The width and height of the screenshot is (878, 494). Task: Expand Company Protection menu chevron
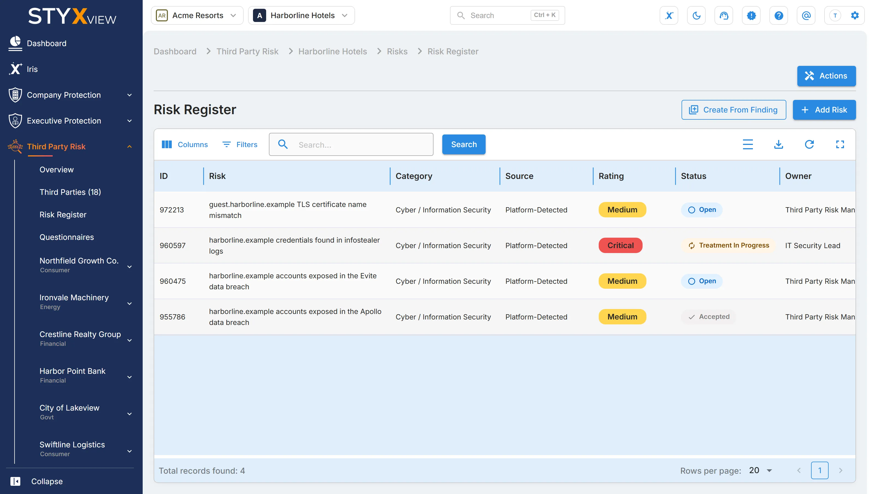(130, 95)
